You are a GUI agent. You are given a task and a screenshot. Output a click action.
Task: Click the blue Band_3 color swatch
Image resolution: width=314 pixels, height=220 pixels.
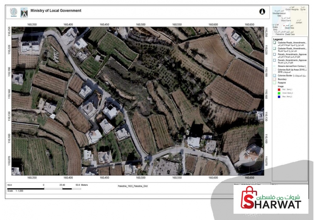point(279,97)
